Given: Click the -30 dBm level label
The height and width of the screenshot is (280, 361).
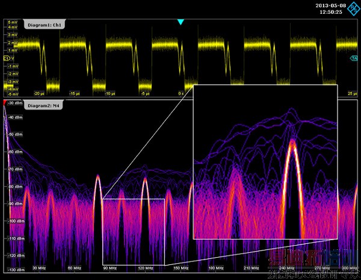Looking at the screenshot, I should 15,103.
